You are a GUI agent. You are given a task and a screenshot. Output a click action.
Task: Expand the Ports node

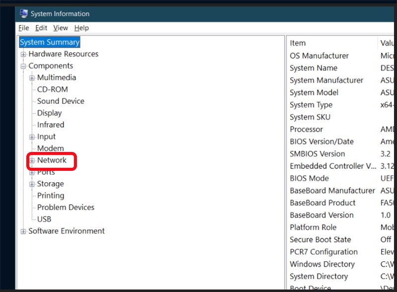pos(32,173)
